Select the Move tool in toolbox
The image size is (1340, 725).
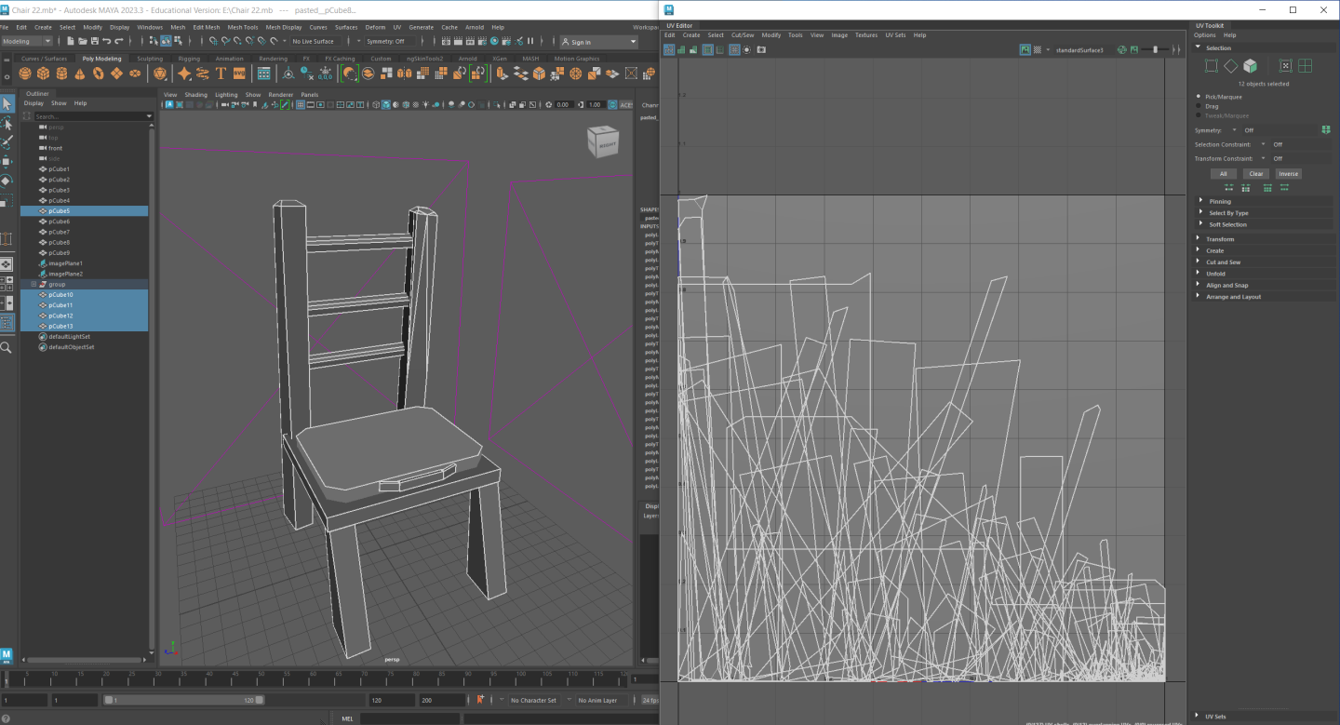[7, 162]
